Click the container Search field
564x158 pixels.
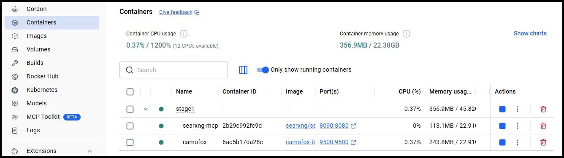click(174, 70)
